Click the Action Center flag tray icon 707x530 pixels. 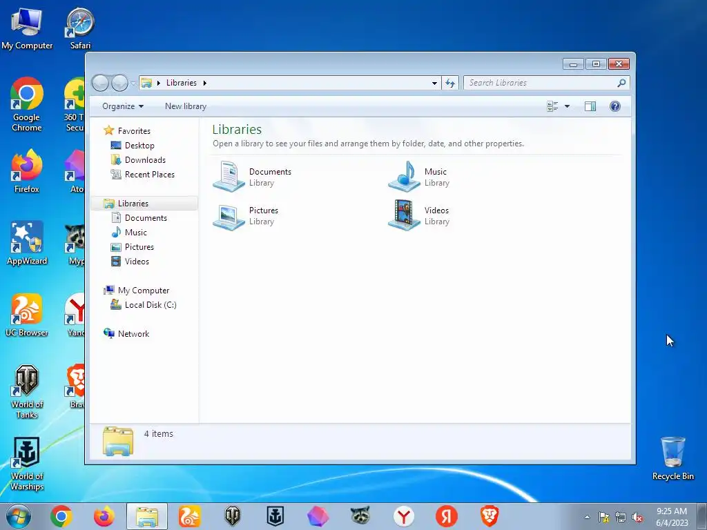click(603, 518)
